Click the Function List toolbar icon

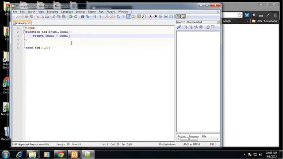[144, 17]
